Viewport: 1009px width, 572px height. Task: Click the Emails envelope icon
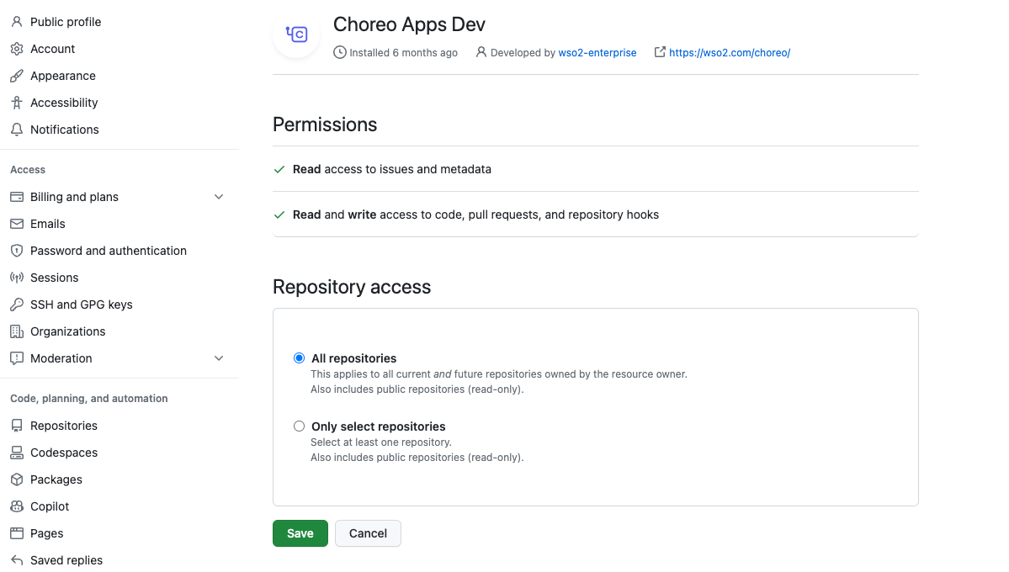17,224
